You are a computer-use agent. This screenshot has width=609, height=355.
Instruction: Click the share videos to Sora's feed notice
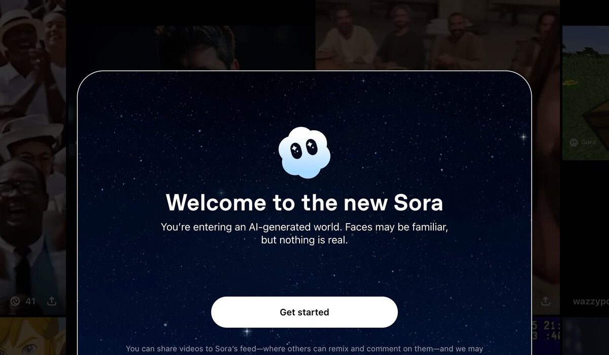304,349
